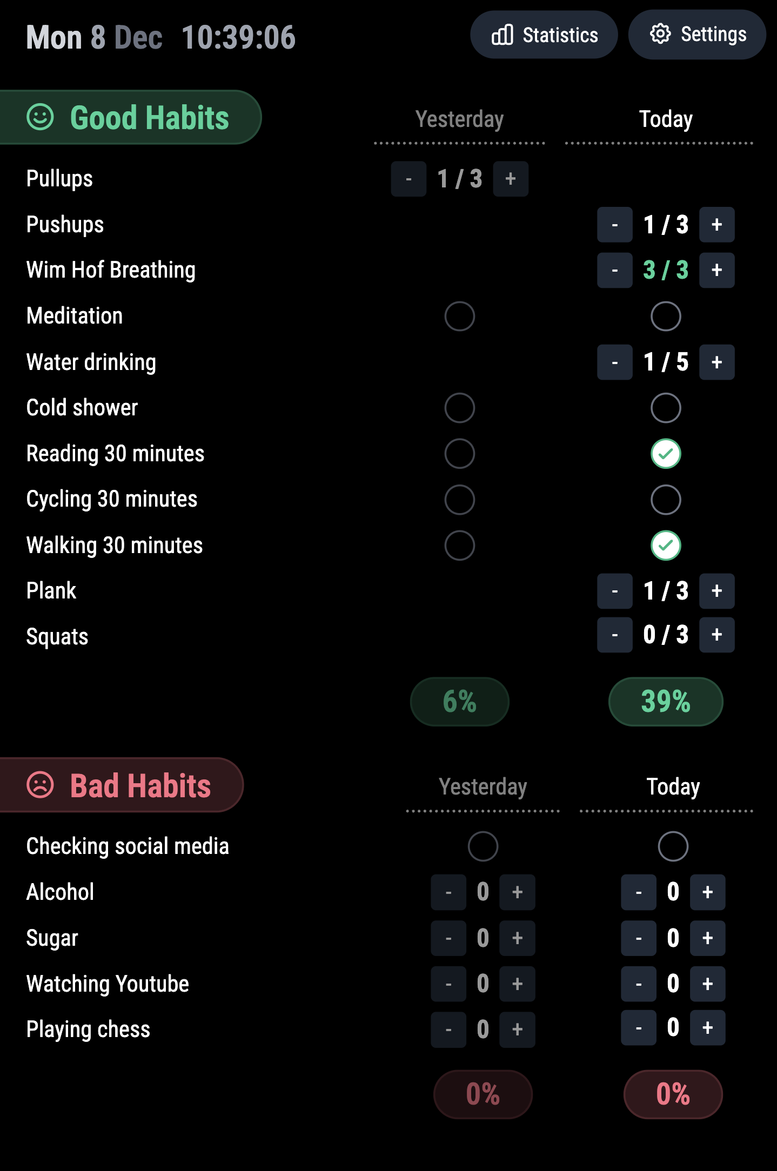
Task: Click the frown icon on Bad Habits header
Action: (x=41, y=785)
